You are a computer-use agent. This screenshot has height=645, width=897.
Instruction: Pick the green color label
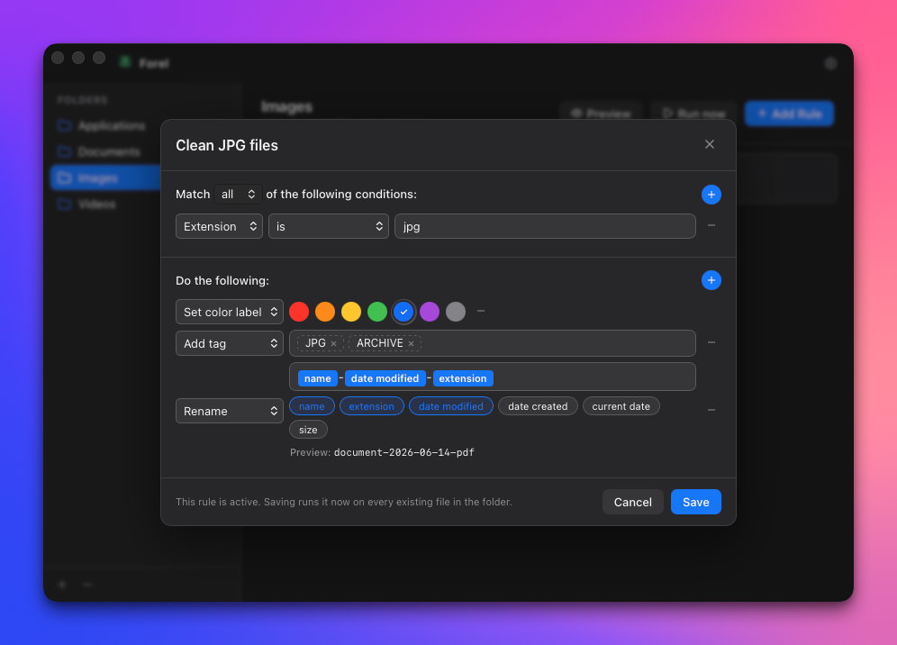377,312
